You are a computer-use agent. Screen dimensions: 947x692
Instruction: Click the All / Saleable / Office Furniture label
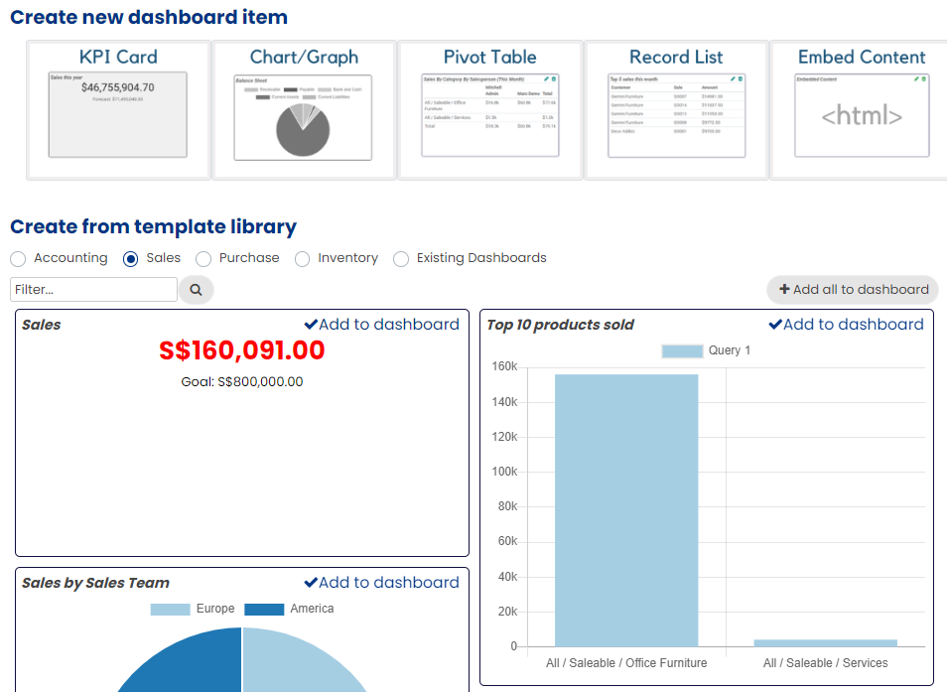pos(626,663)
